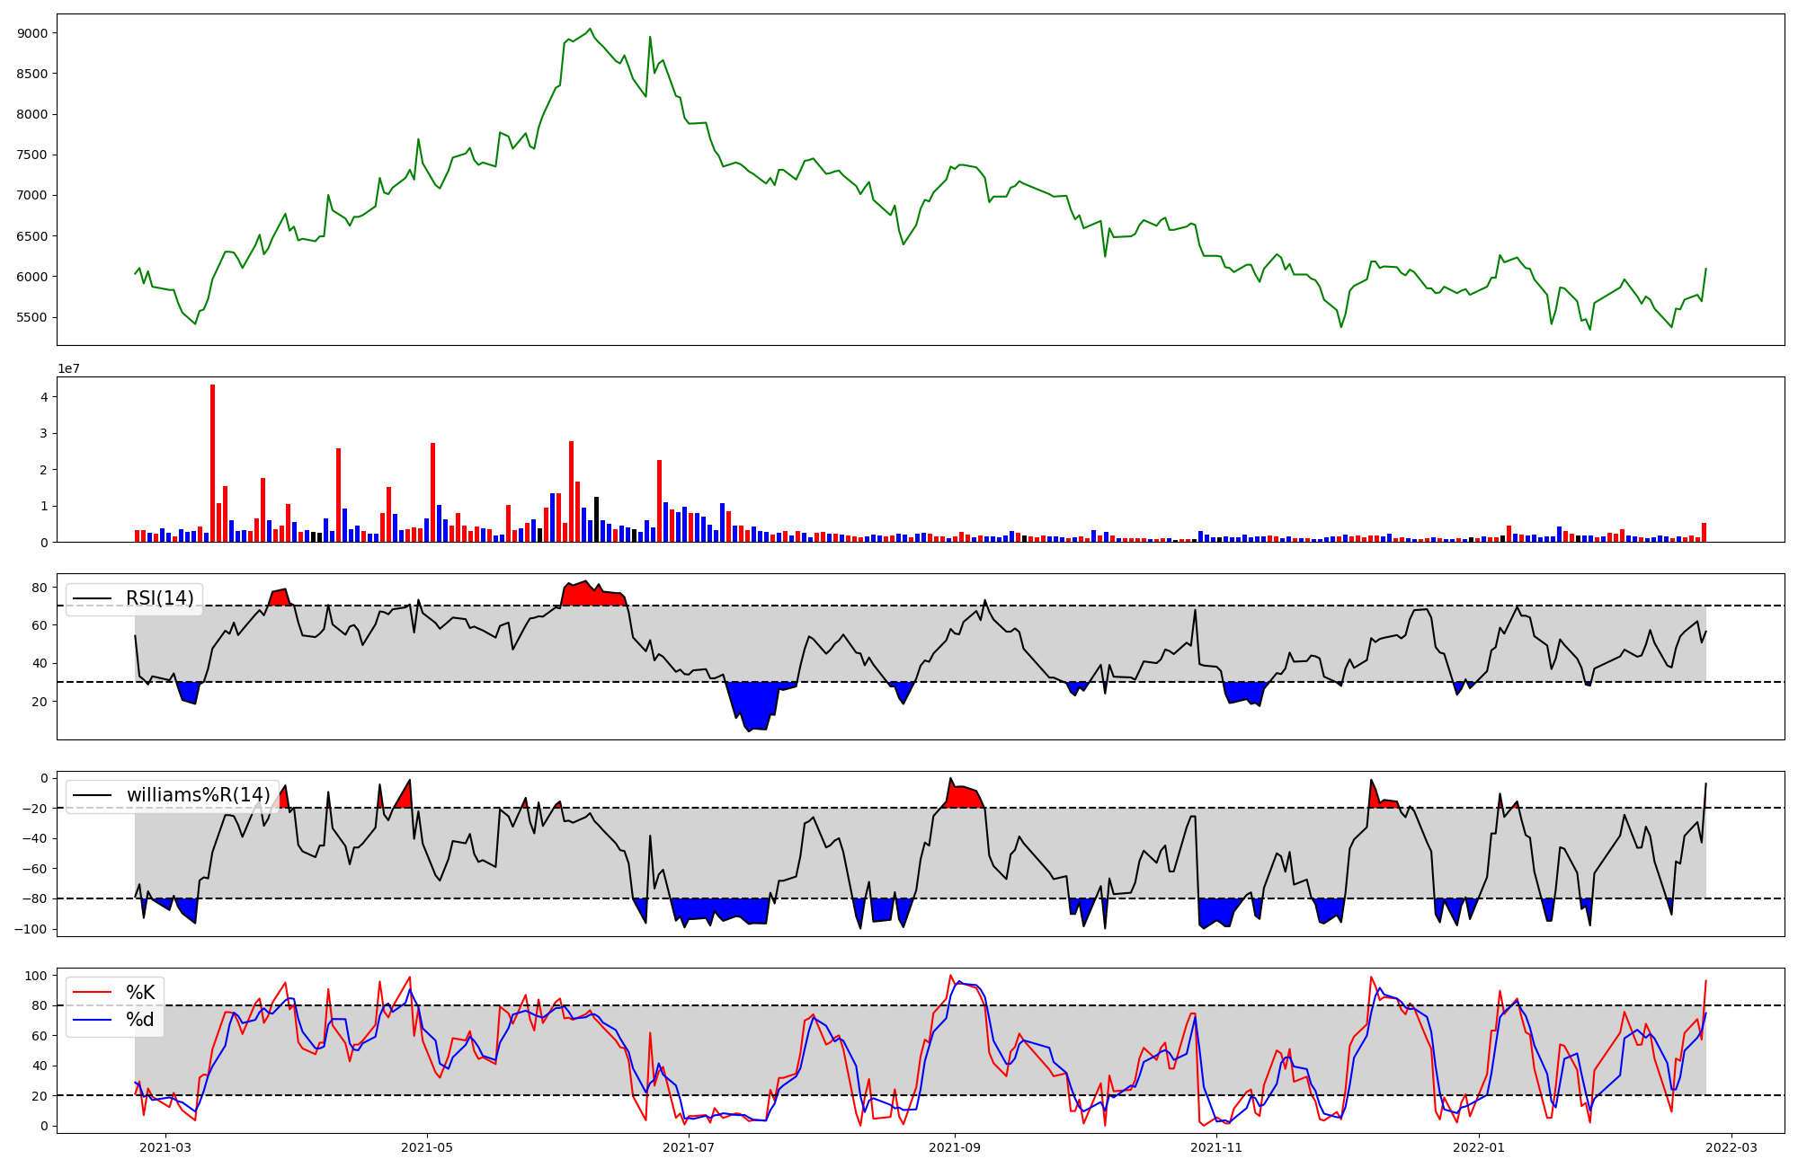Select the 2021-11 date tick label
1798x1168 pixels.
[x=1215, y=1147]
